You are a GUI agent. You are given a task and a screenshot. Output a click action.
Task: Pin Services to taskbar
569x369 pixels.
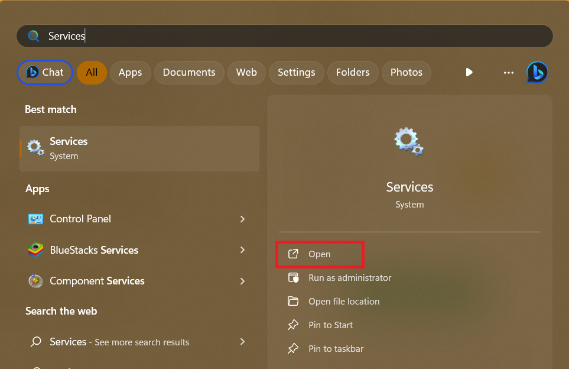tap(336, 349)
